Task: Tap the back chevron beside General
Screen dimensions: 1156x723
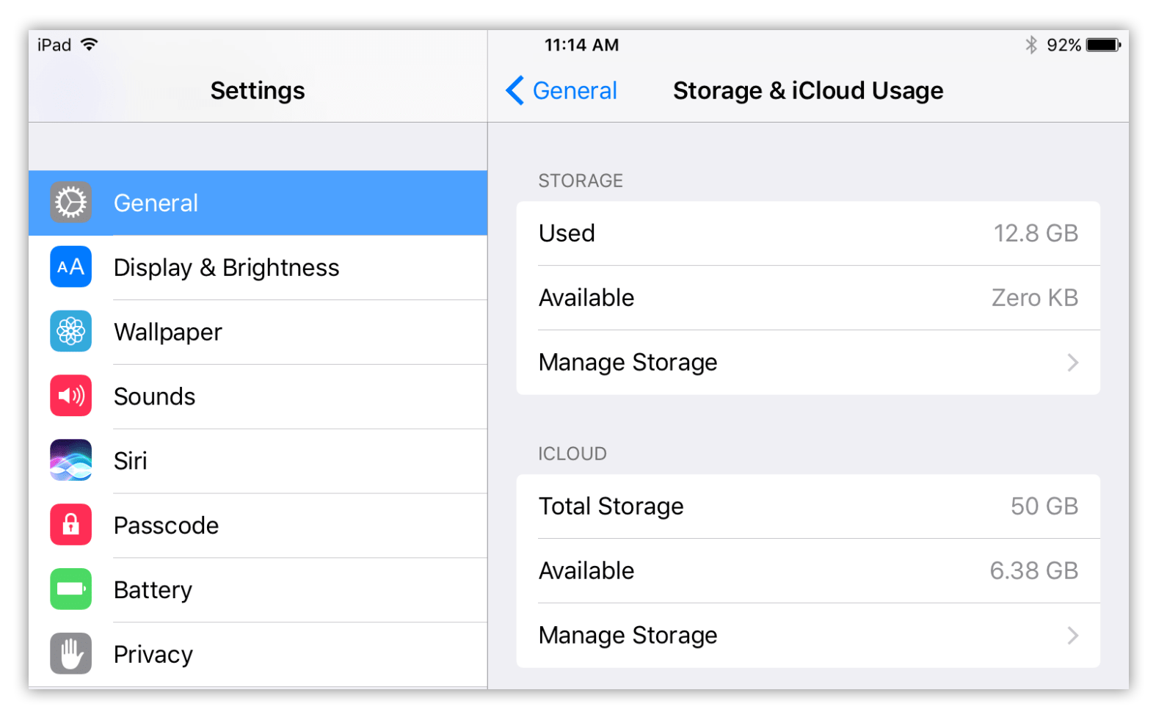Action: pyautogui.click(x=515, y=91)
